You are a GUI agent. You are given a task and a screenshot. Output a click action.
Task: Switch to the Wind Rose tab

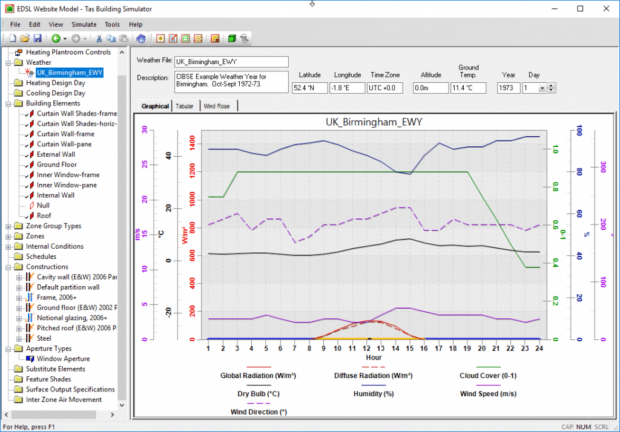pos(217,106)
